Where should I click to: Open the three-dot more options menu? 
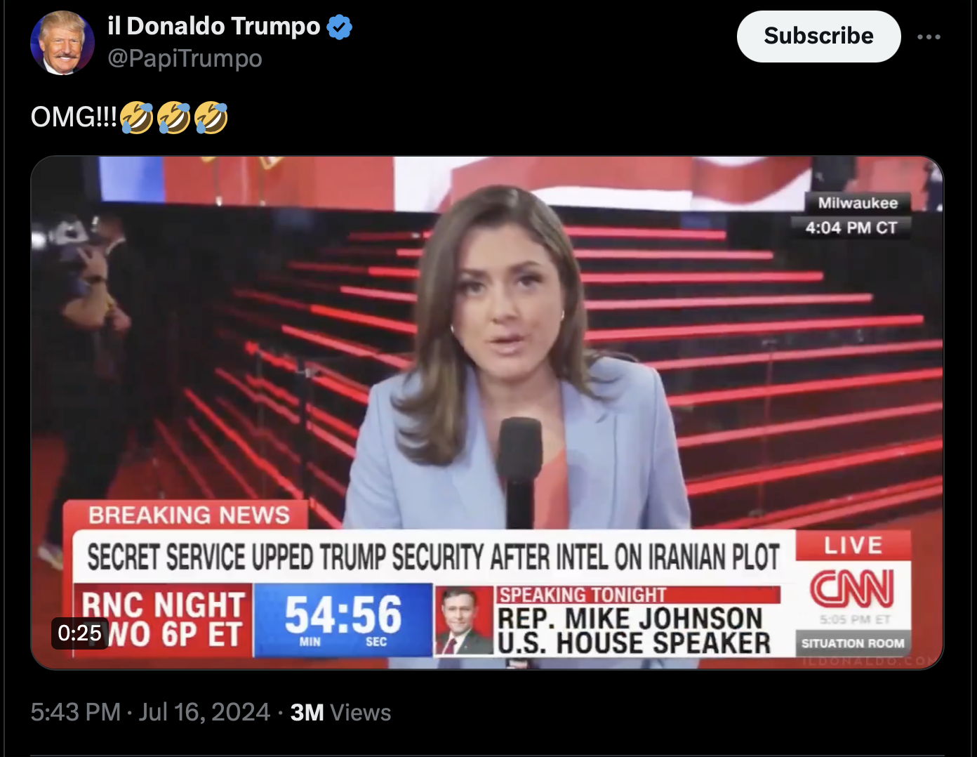coord(929,37)
